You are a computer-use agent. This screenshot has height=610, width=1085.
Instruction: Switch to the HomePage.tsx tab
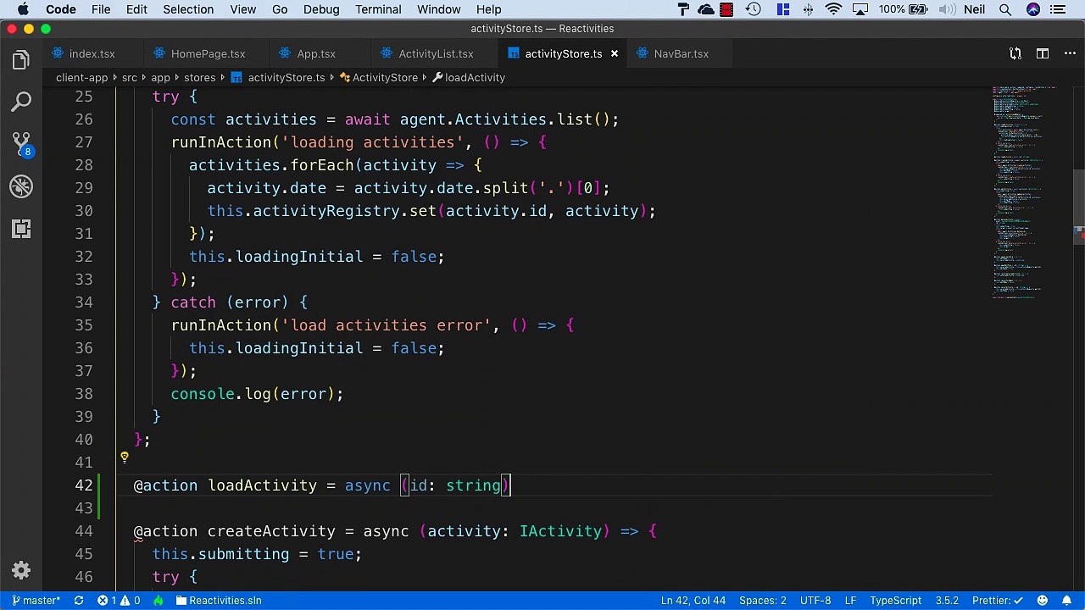208,53
